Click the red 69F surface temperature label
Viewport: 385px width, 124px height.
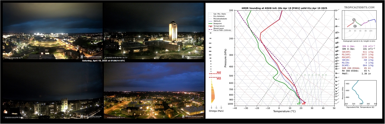(304, 104)
